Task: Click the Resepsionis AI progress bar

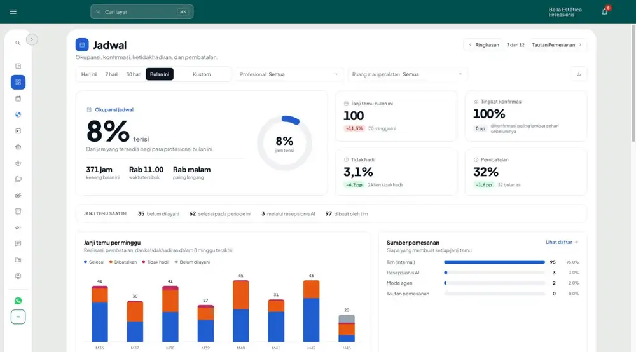Action: click(494, 273)
